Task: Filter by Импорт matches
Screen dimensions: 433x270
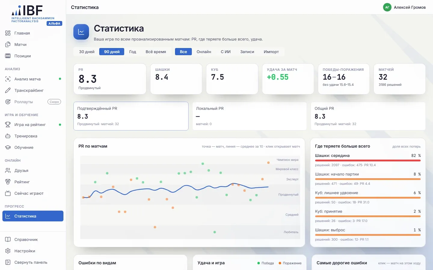Action: point(271,52)
